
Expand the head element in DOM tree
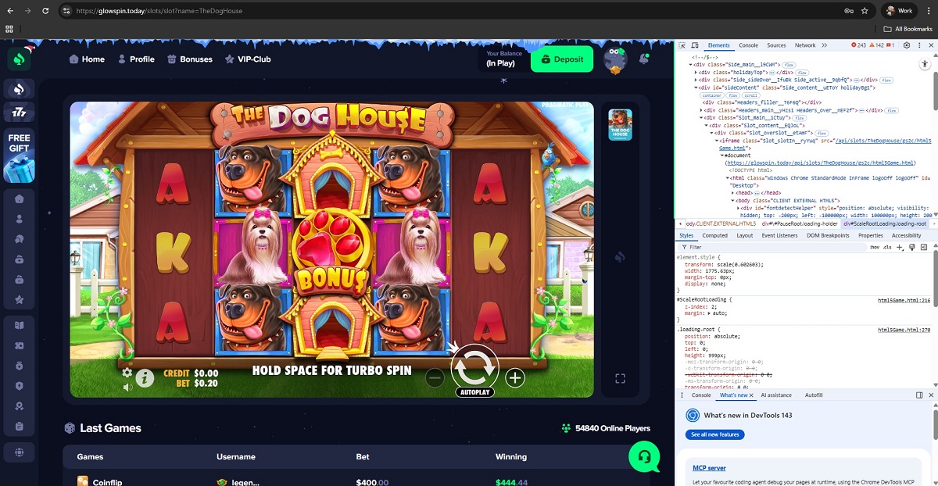point(733,193)
